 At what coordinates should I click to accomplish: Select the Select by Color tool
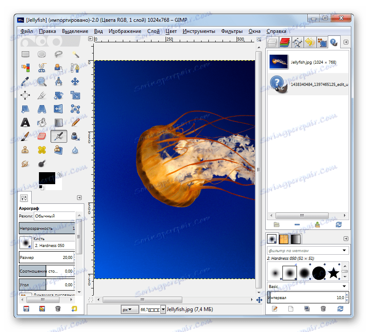(x=25, y=68)
